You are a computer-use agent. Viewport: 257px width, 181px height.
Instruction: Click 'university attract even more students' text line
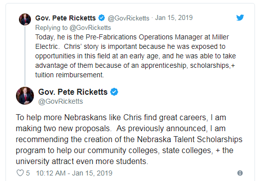coord(82,161)
